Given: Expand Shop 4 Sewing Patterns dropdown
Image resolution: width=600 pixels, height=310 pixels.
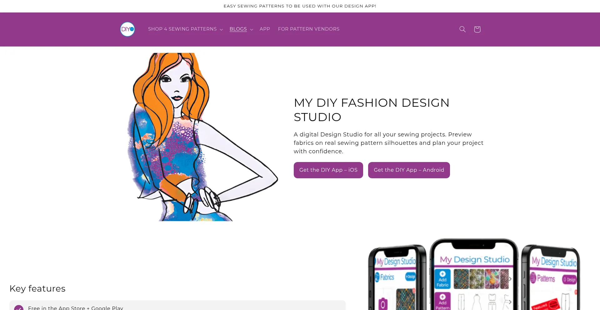Looking at the screenshot, I should [x=185, y=29].
